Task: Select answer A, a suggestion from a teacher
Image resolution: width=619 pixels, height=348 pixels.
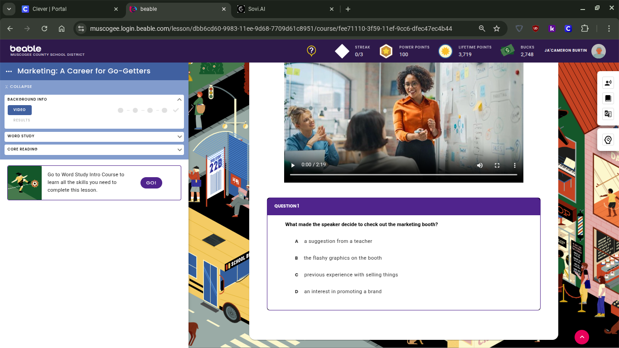Action: click(338, 242)
